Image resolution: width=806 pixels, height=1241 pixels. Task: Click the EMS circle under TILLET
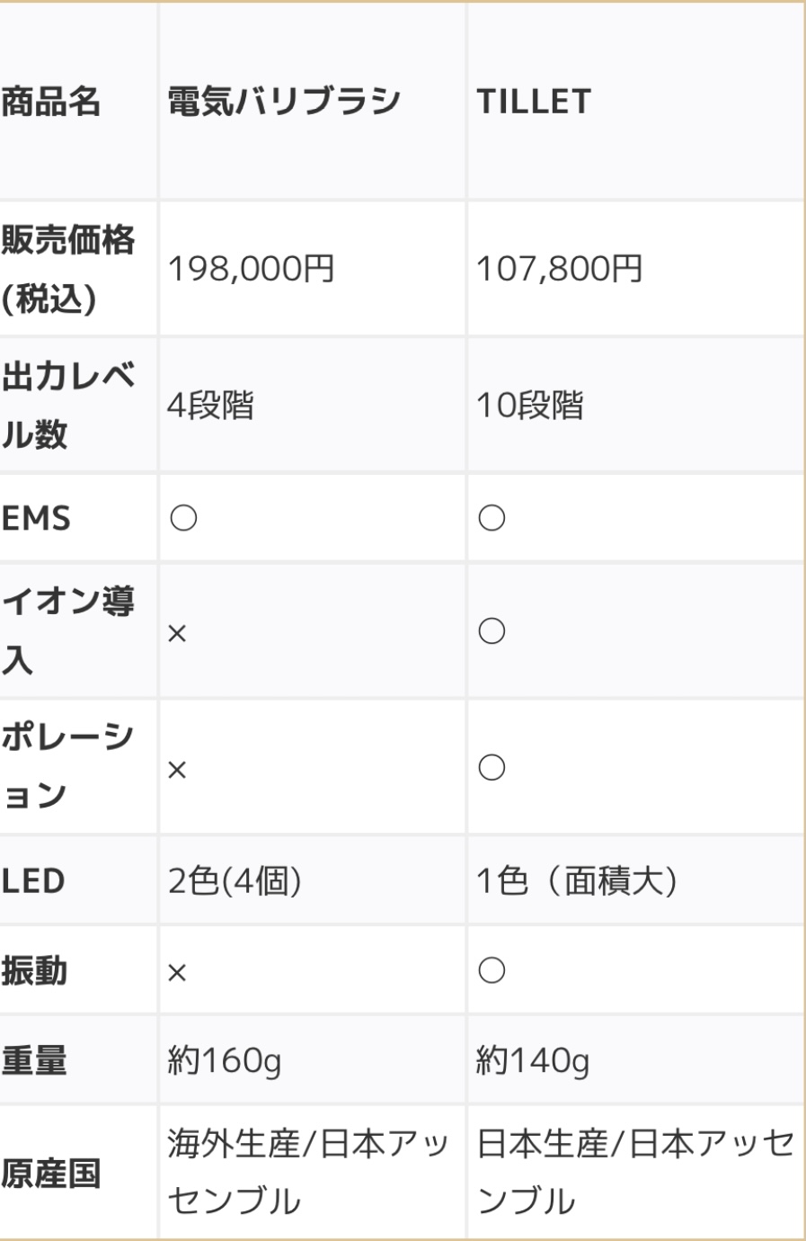[x=492, y=519]
